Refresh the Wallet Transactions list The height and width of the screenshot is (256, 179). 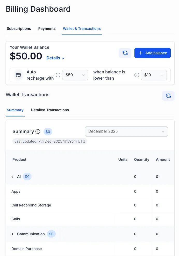coord(168,96)
